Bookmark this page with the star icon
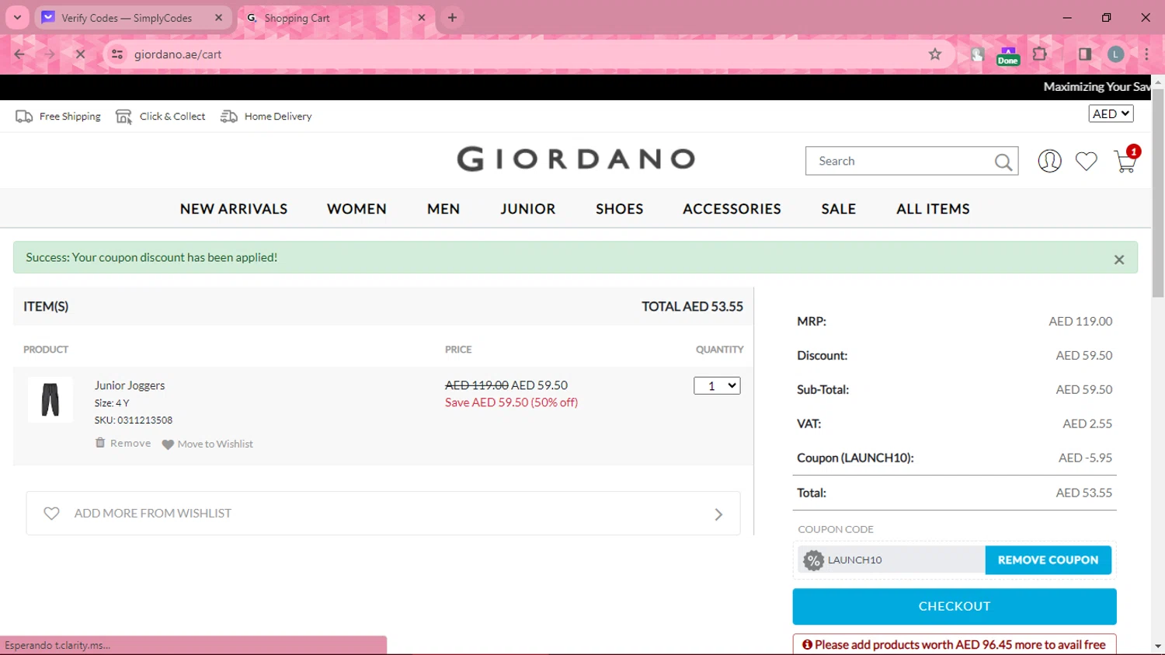1165x655 pixels. (935, 54)
